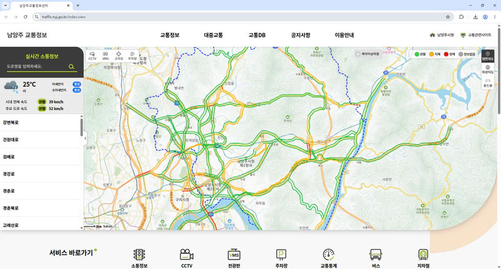Viewport: 501px width, 269px height.
Task: Open 교통통계 traffic statistics shortcut
Action: [328, 258]
